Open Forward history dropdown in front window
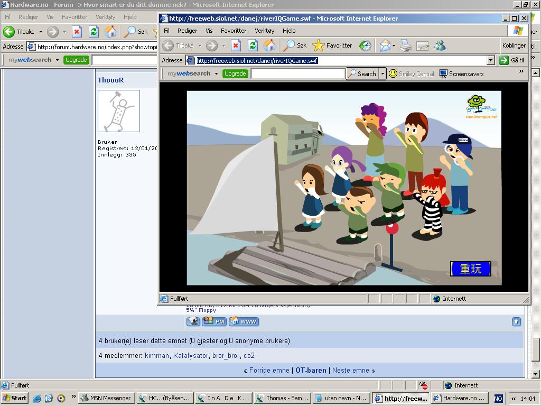The width and height of the screenshot is (541, 406). (x=223, y=45)
